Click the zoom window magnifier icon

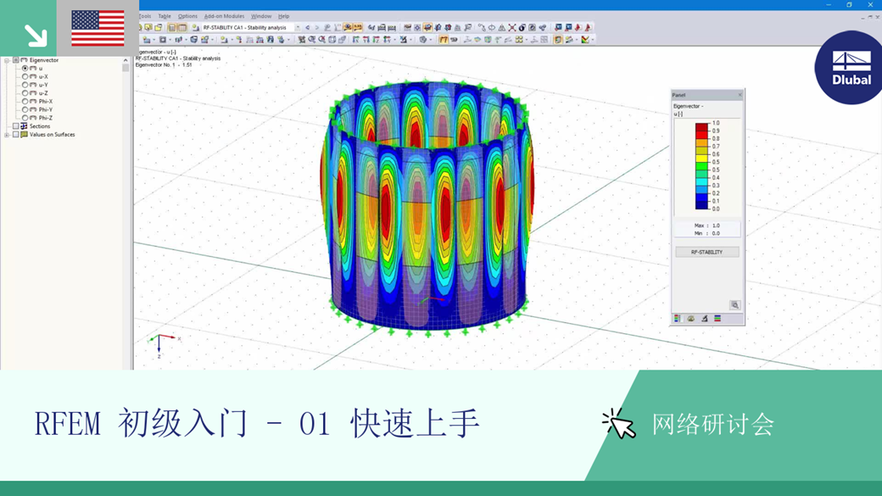pos(311,39)
